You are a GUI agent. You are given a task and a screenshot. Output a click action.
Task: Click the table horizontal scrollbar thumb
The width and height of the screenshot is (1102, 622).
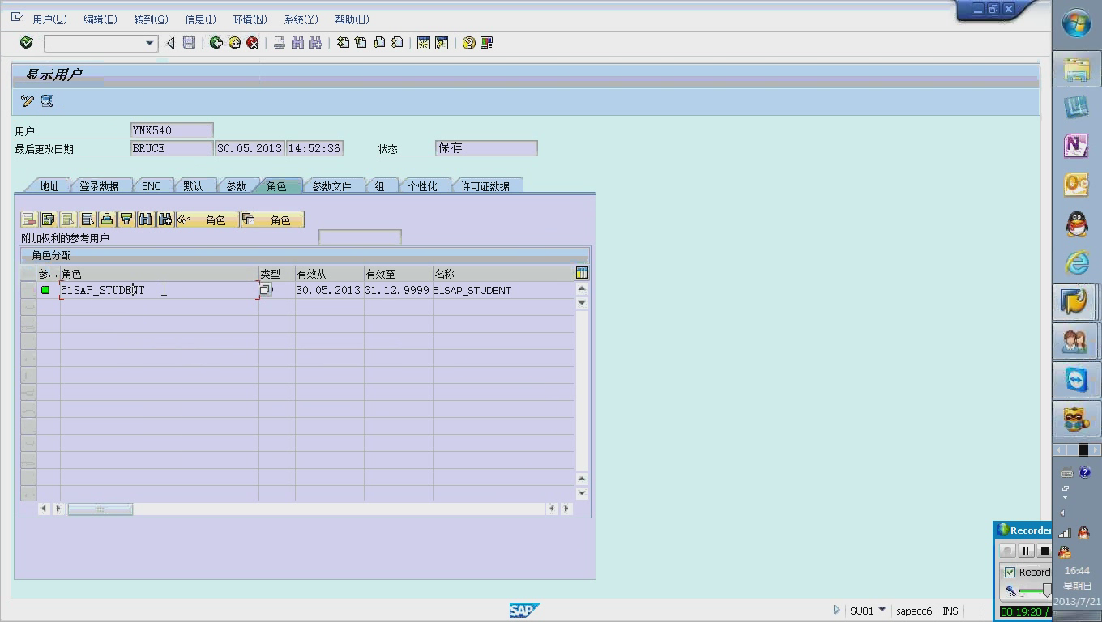pos(100,509)
